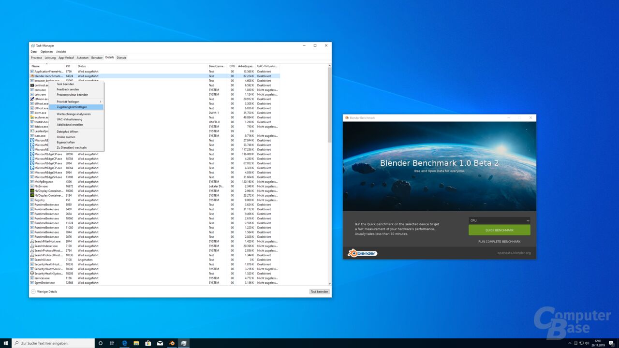Click the SecurityHealthSystray shield icon
The image size is (619, 348).
click(32, 274)
